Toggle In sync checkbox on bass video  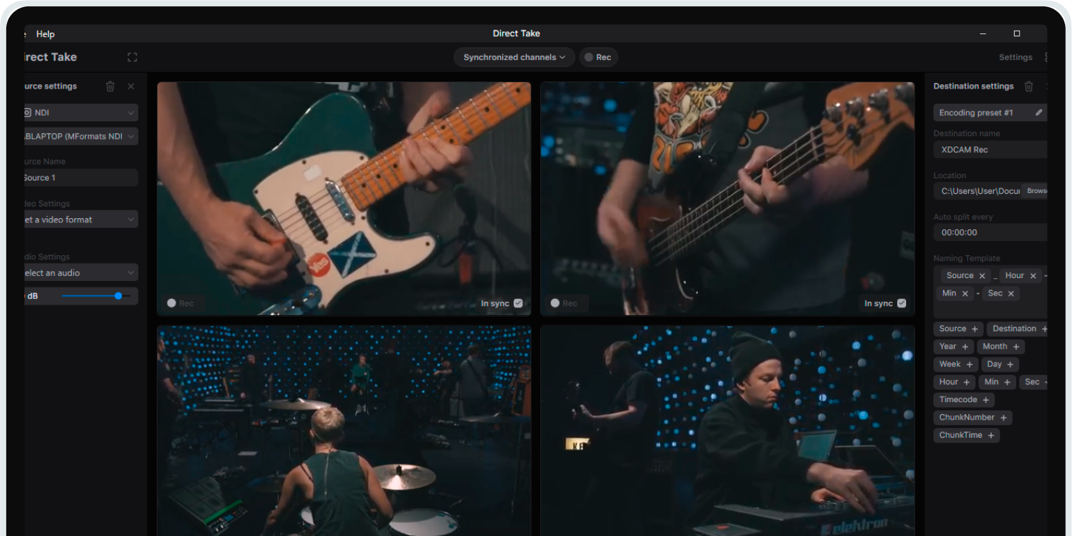[901, 303]
